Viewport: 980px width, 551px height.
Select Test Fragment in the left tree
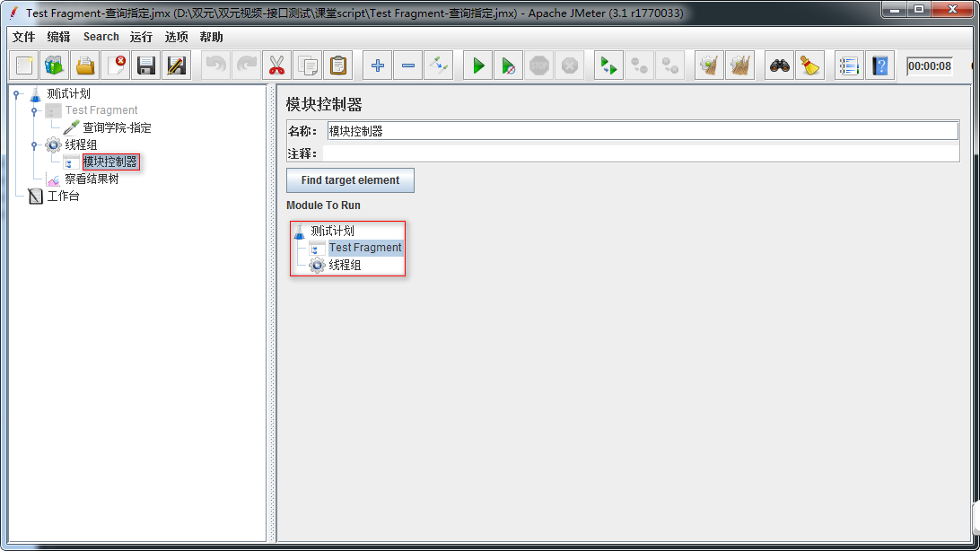(101, 110)
